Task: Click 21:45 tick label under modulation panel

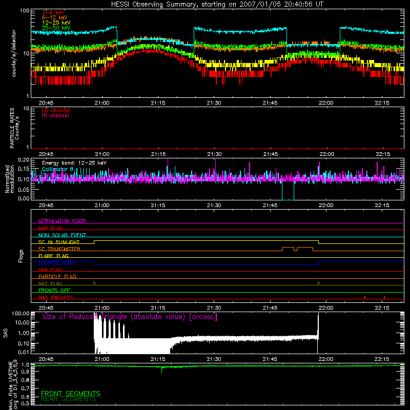Action: click(x=270, y=206)
